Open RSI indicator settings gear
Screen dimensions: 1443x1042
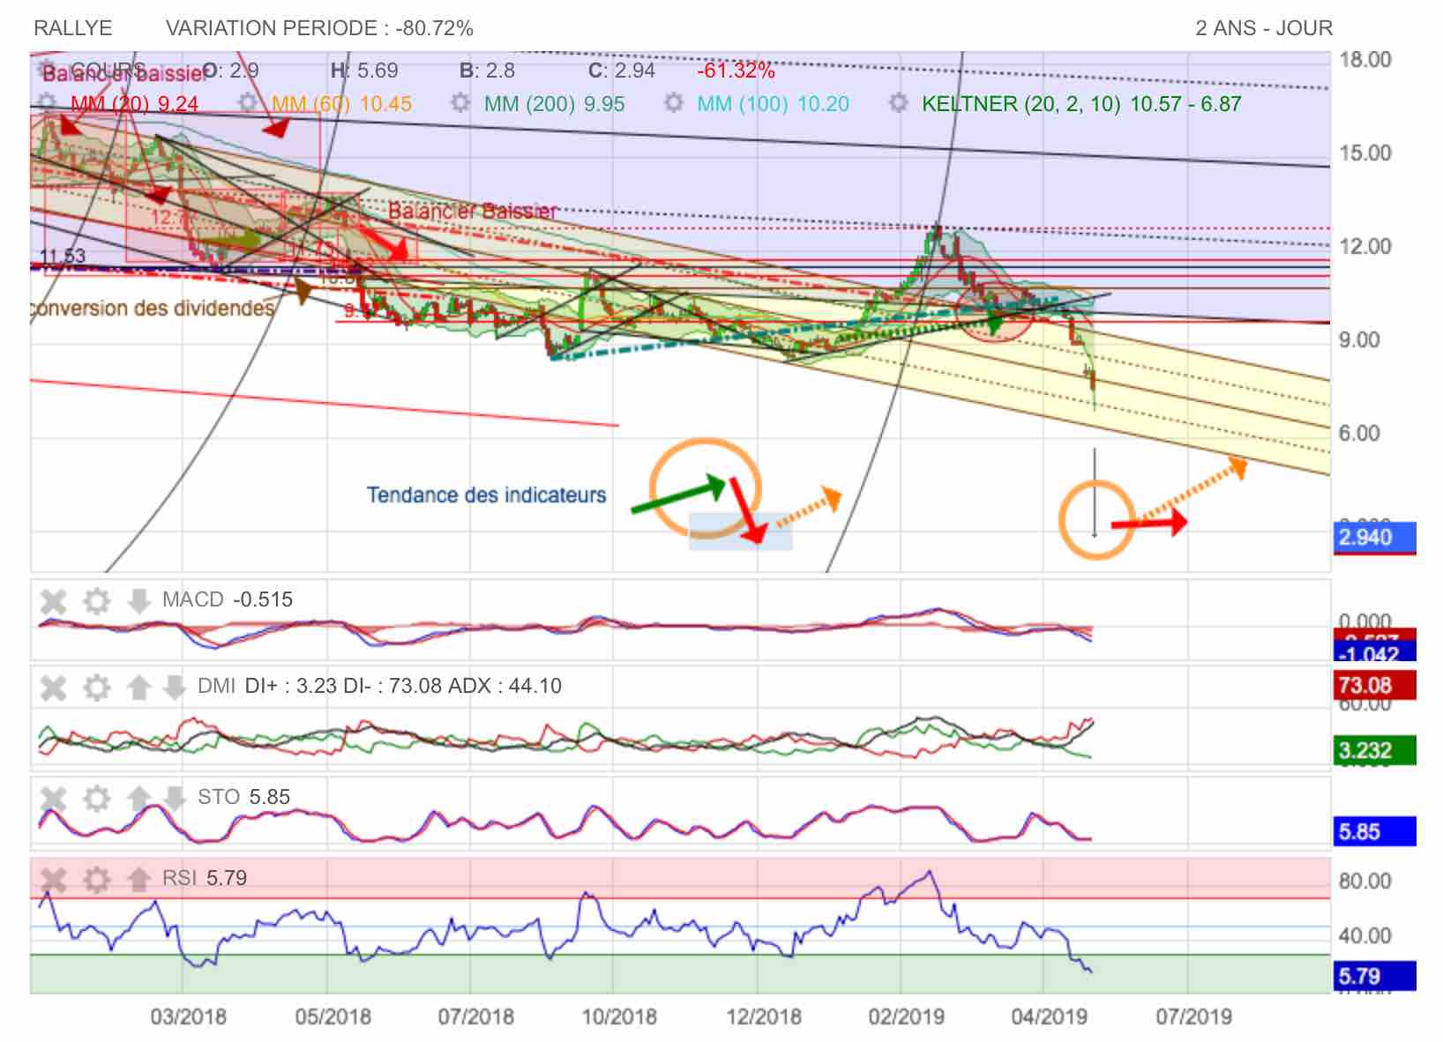click(x=96, y=879)
